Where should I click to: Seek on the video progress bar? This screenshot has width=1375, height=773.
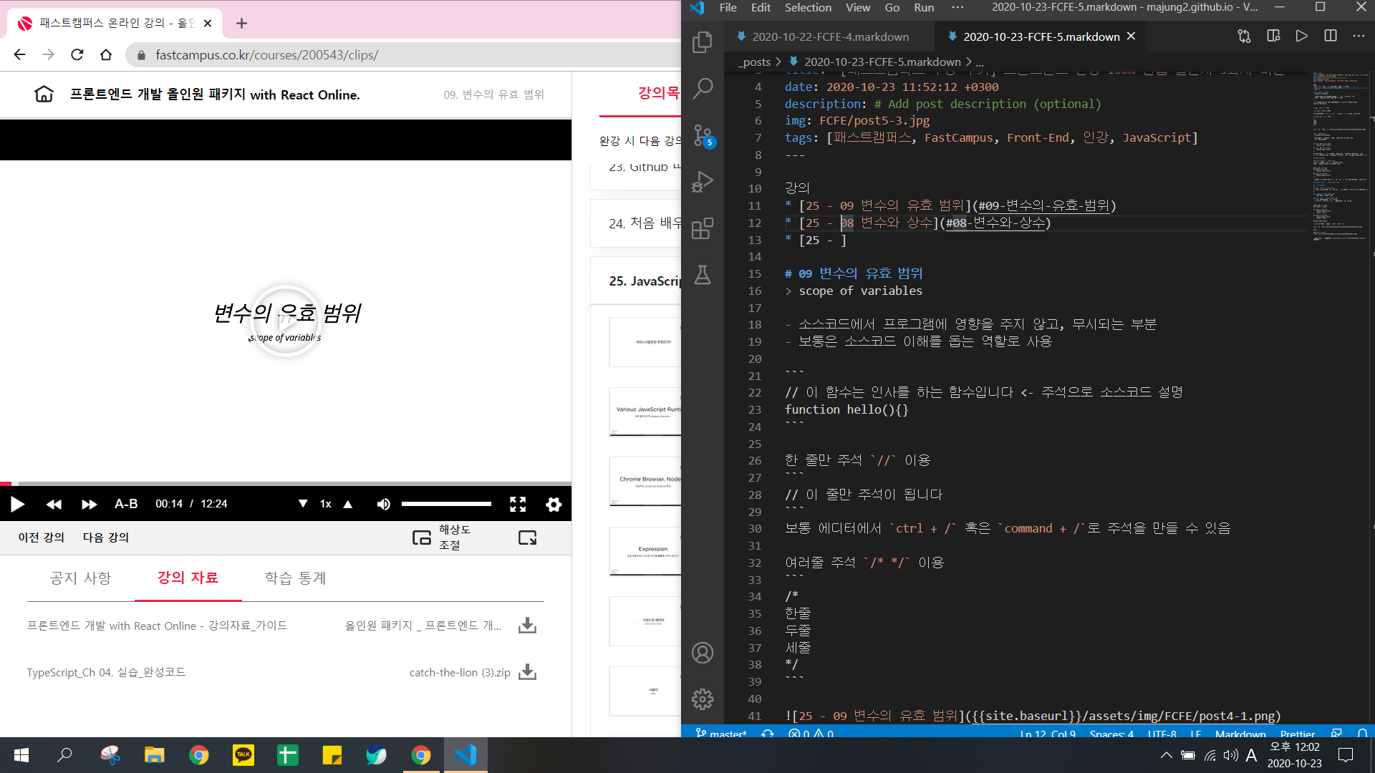point(286,483)
